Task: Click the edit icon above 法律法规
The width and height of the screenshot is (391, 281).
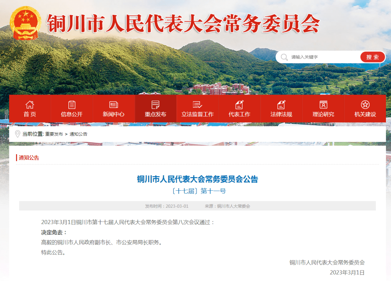Action: pos(281,105)
